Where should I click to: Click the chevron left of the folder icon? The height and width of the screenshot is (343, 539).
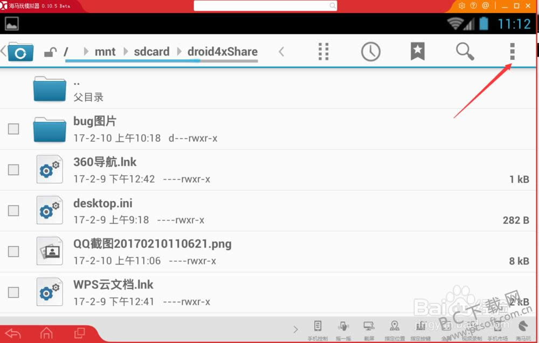click(3, 52)
